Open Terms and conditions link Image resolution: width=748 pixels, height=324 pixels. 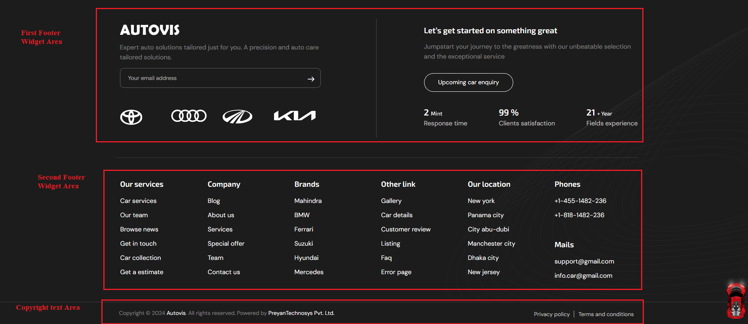606,314
